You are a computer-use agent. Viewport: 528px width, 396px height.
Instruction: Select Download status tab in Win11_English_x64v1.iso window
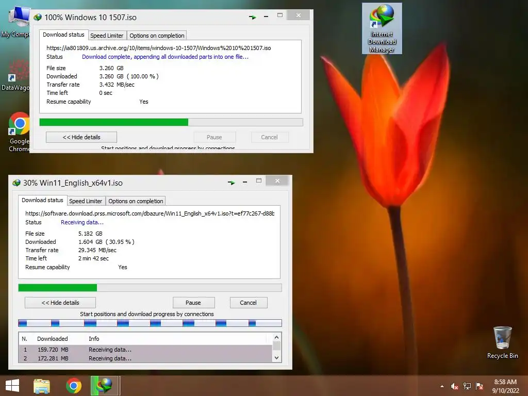(42, 201)
